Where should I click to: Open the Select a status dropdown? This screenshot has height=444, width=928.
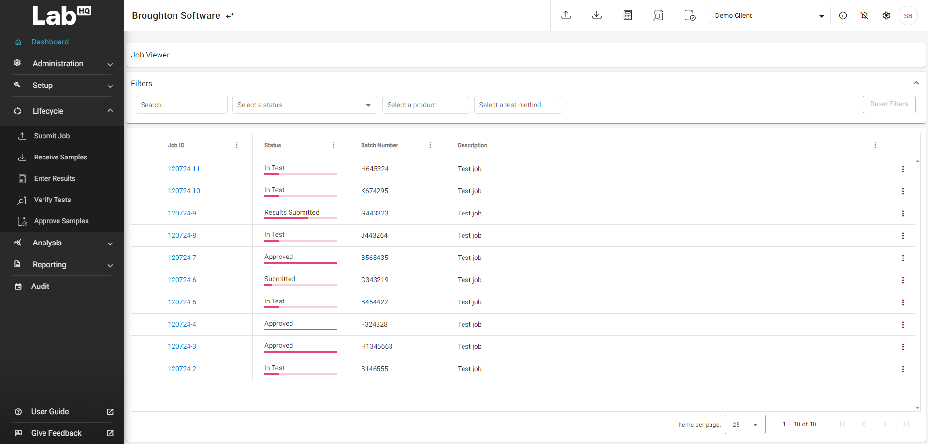[x=304, y=105]
